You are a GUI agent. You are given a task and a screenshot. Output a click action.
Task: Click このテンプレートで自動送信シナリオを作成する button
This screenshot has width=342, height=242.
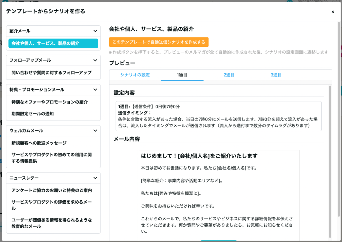pyautogui.click(x=159, y=42)
